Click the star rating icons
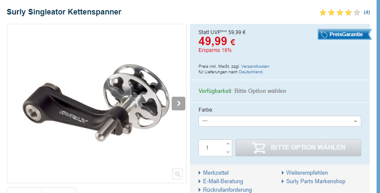 point(340,13)
